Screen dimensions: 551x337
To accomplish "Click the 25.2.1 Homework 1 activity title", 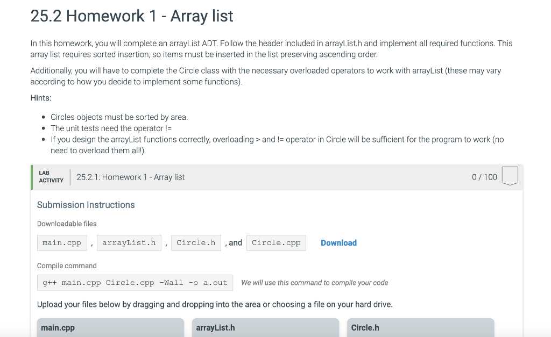I will click(x=131, y=176).
